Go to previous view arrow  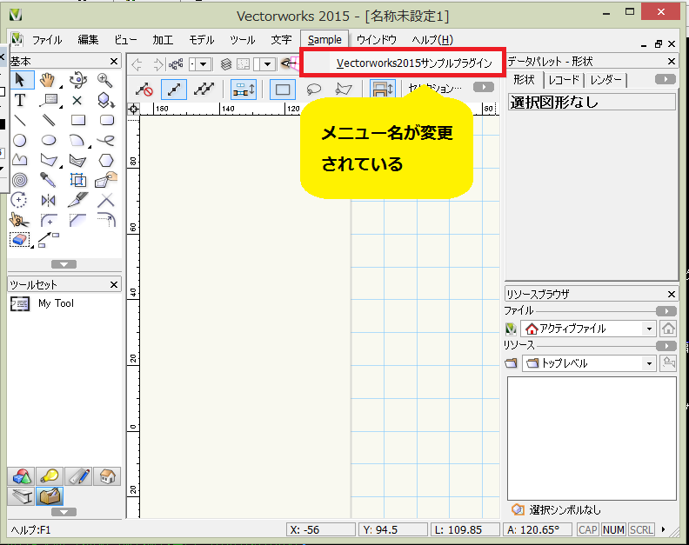pos(137,64)
